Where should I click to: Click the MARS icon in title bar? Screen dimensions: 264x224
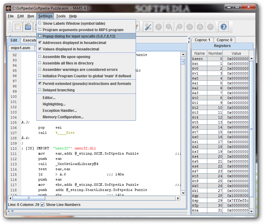[9, 8]
